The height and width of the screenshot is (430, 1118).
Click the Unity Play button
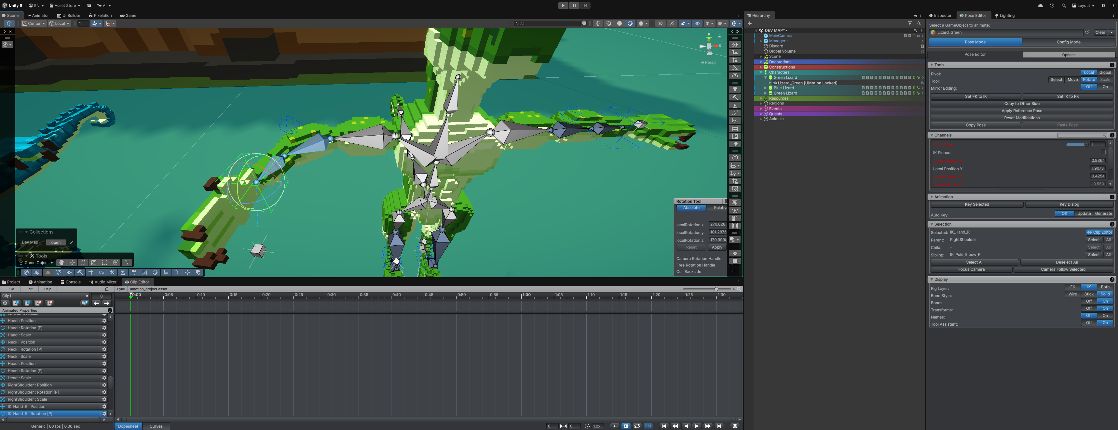tap(563, 6)
